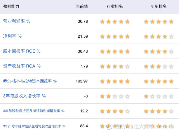Click the 行业排名 column header
The height and width of the screenshot is (132, 179).
pyautogui.click(x=115, y=7)
